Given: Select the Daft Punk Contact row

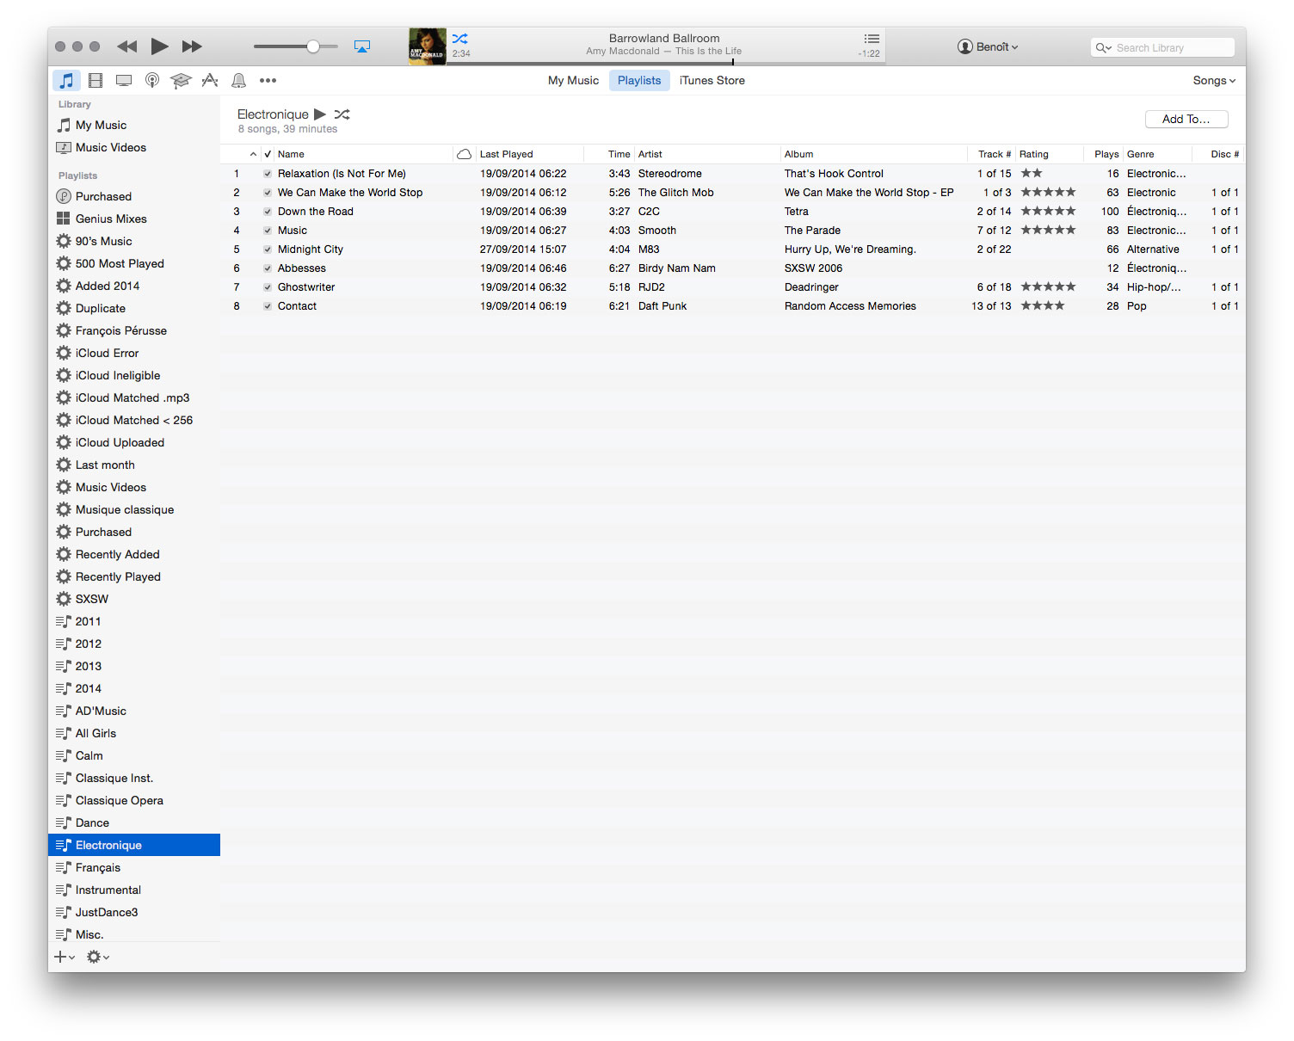Looking at the screenshot, I should point(733,306).
